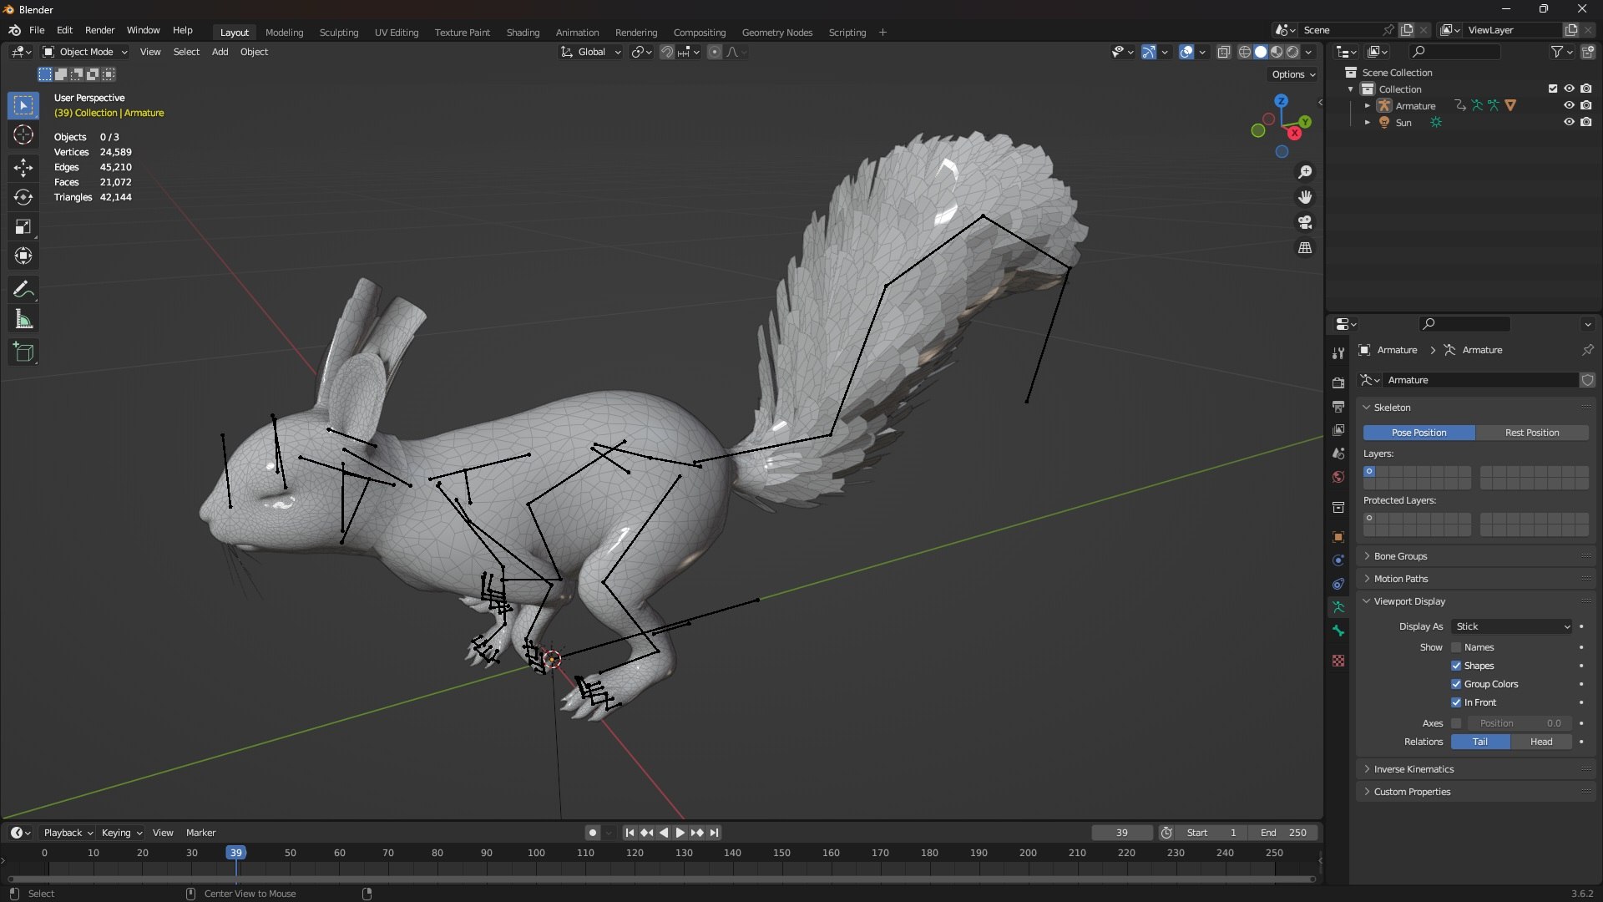Select the Annotate tool
Image resolution: width=1603 pixels, height=902 pixels.
pos(23,289)
